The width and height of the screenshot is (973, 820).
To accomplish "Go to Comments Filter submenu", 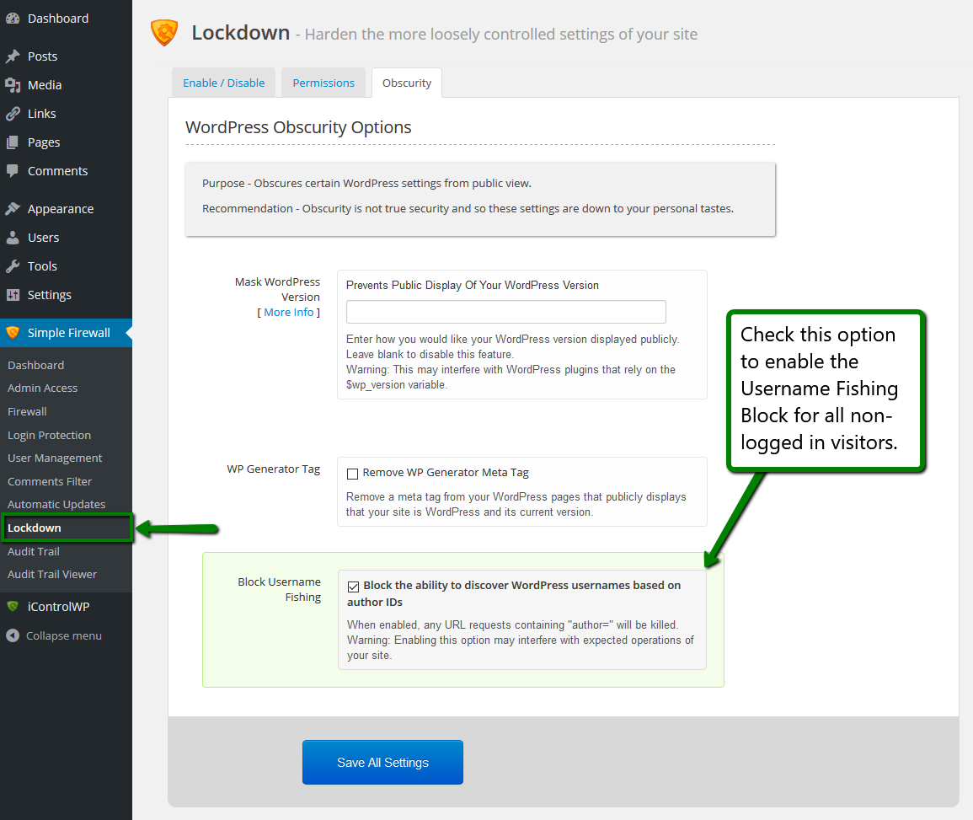I will (x=49, y=482).
